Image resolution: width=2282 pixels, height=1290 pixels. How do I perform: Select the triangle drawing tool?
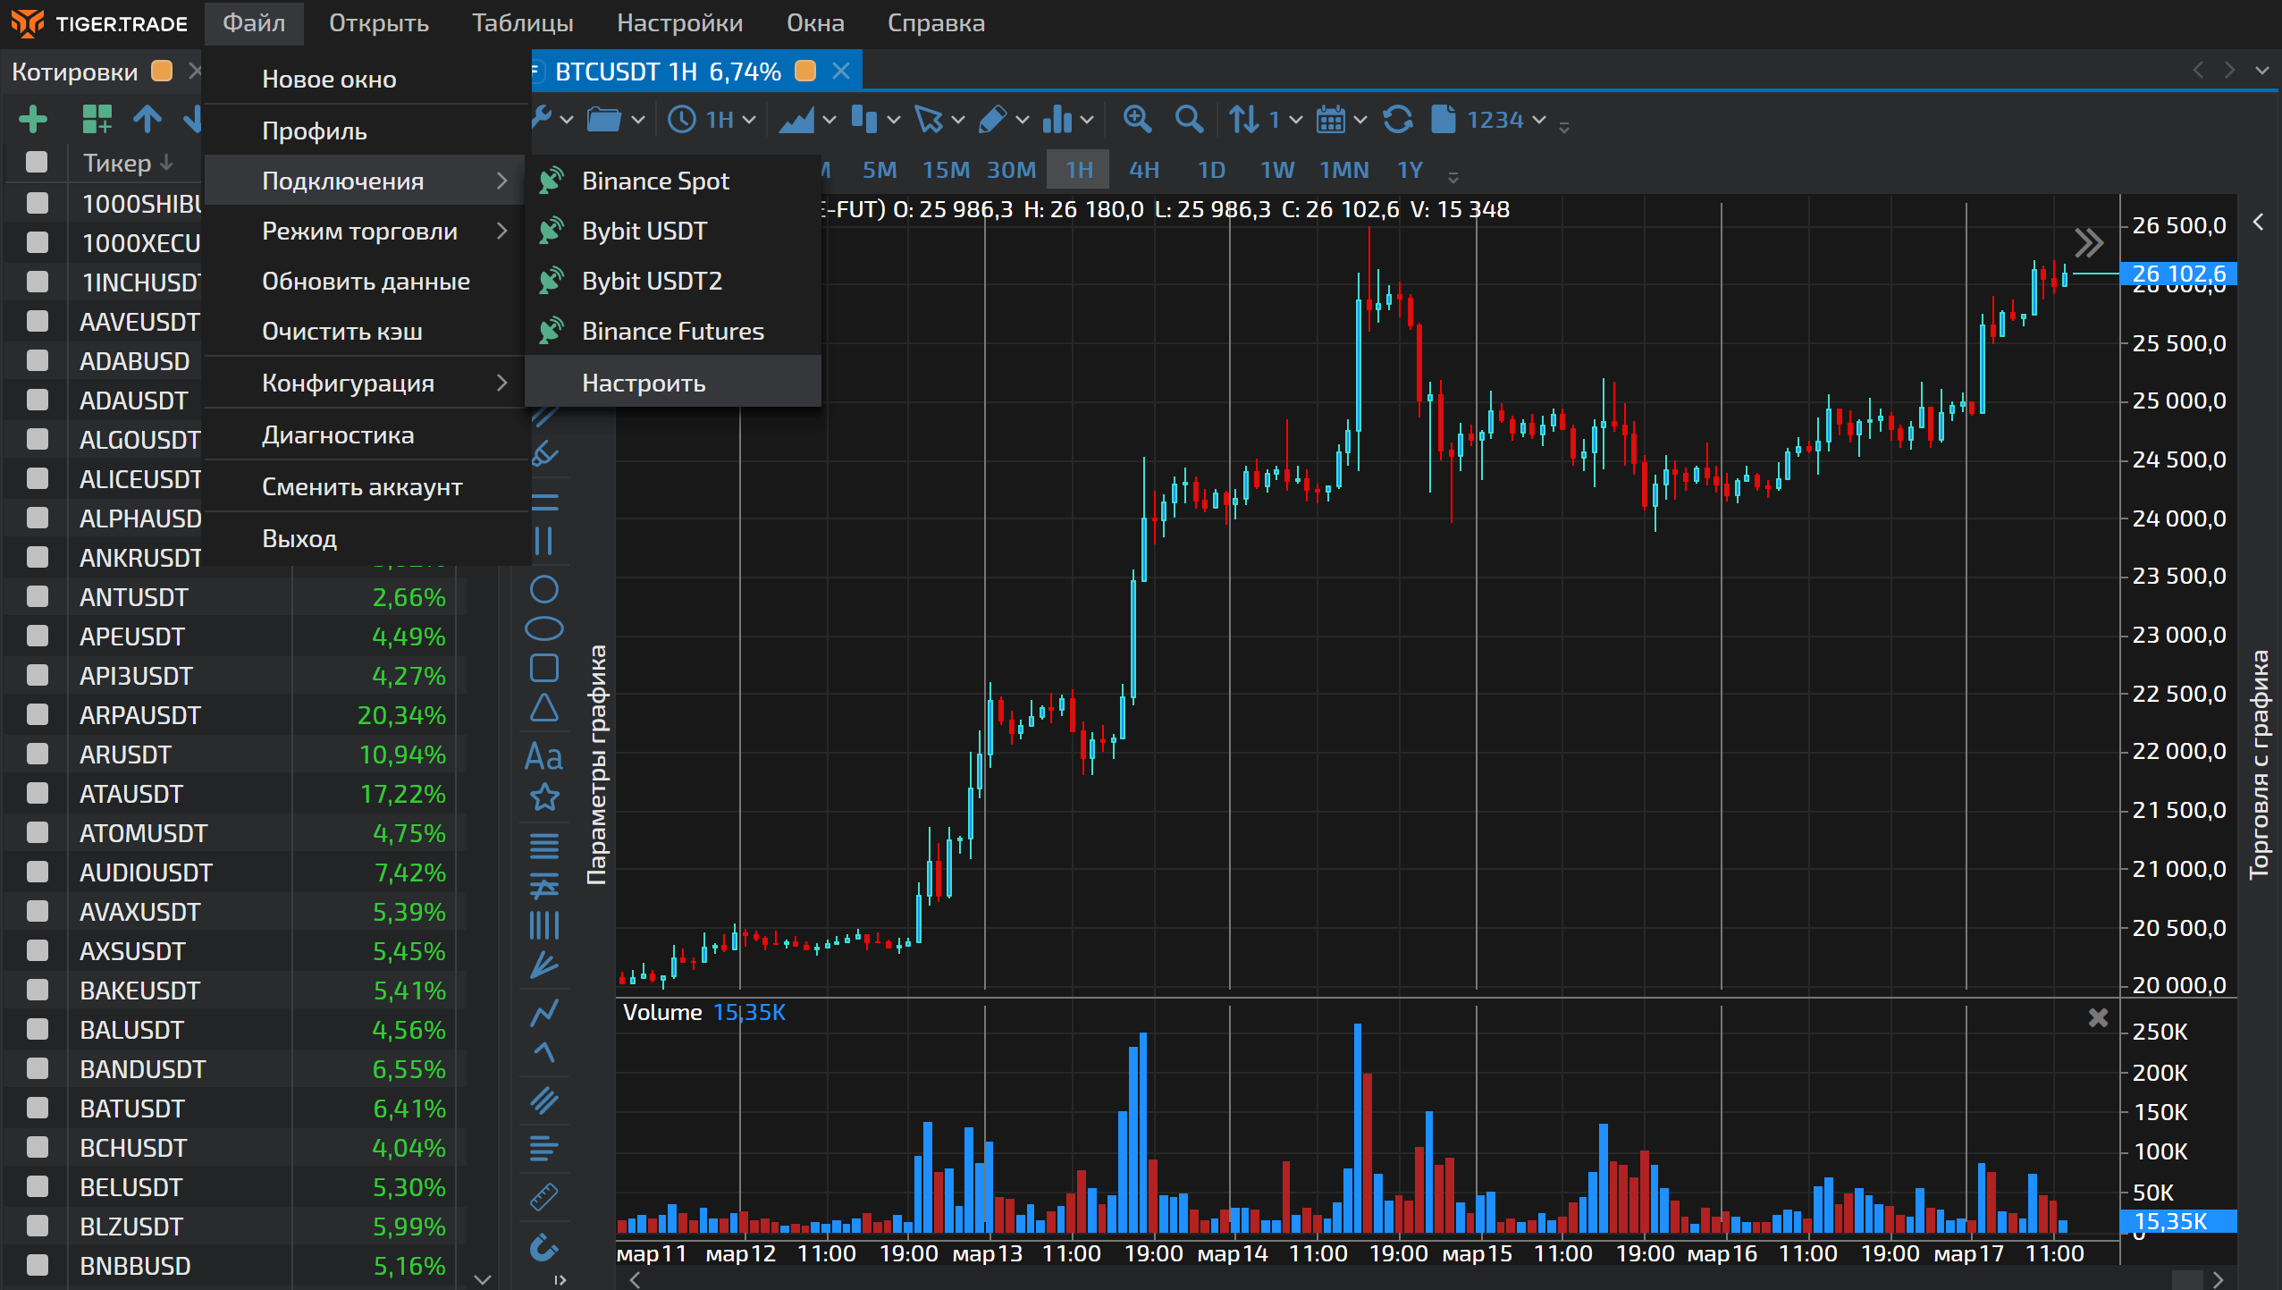pyautogui.click(x=543, y=708)
